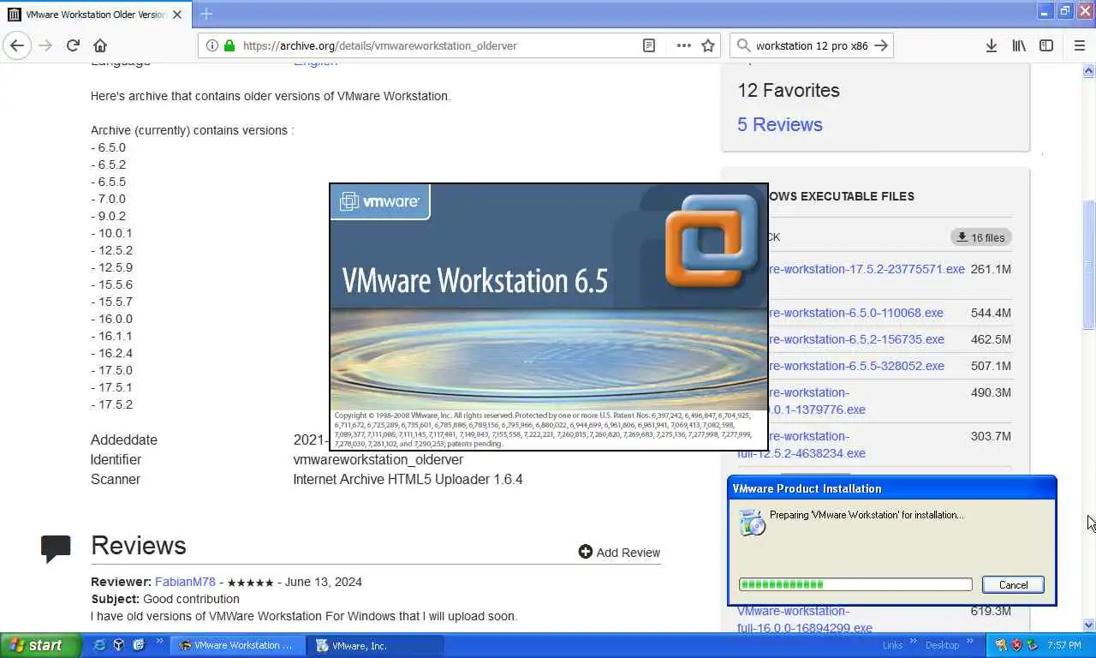1096x658 pixels.
Task: Click the VMware Workstation 6.5 splash image
Action: (549, 316)
